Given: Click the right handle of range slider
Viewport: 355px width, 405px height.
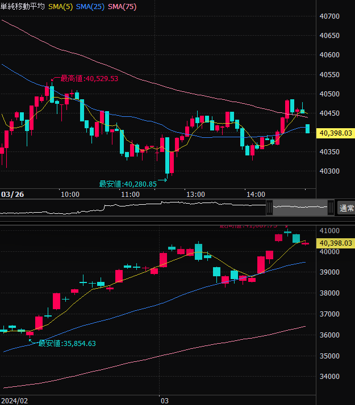Looking at the screenshot, I should tap(331, 208).
